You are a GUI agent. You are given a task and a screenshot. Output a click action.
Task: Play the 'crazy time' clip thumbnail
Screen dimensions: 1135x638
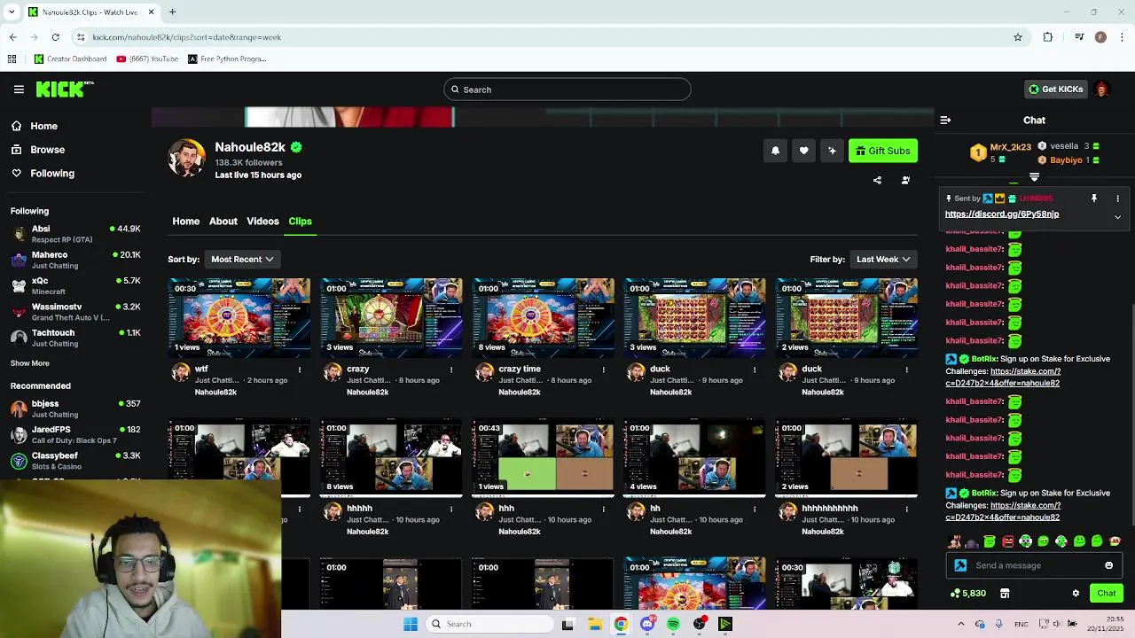(543, 317)
